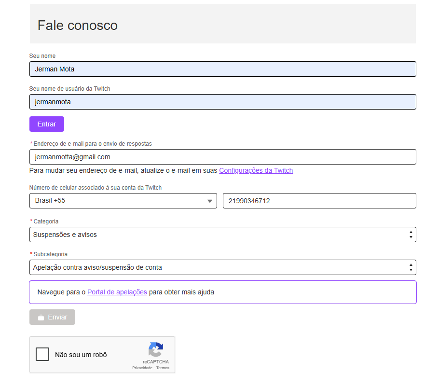The width and height of the screenshot is (425, 374).
Task: Click the greyed Enviar button
Action: (52, 317)
